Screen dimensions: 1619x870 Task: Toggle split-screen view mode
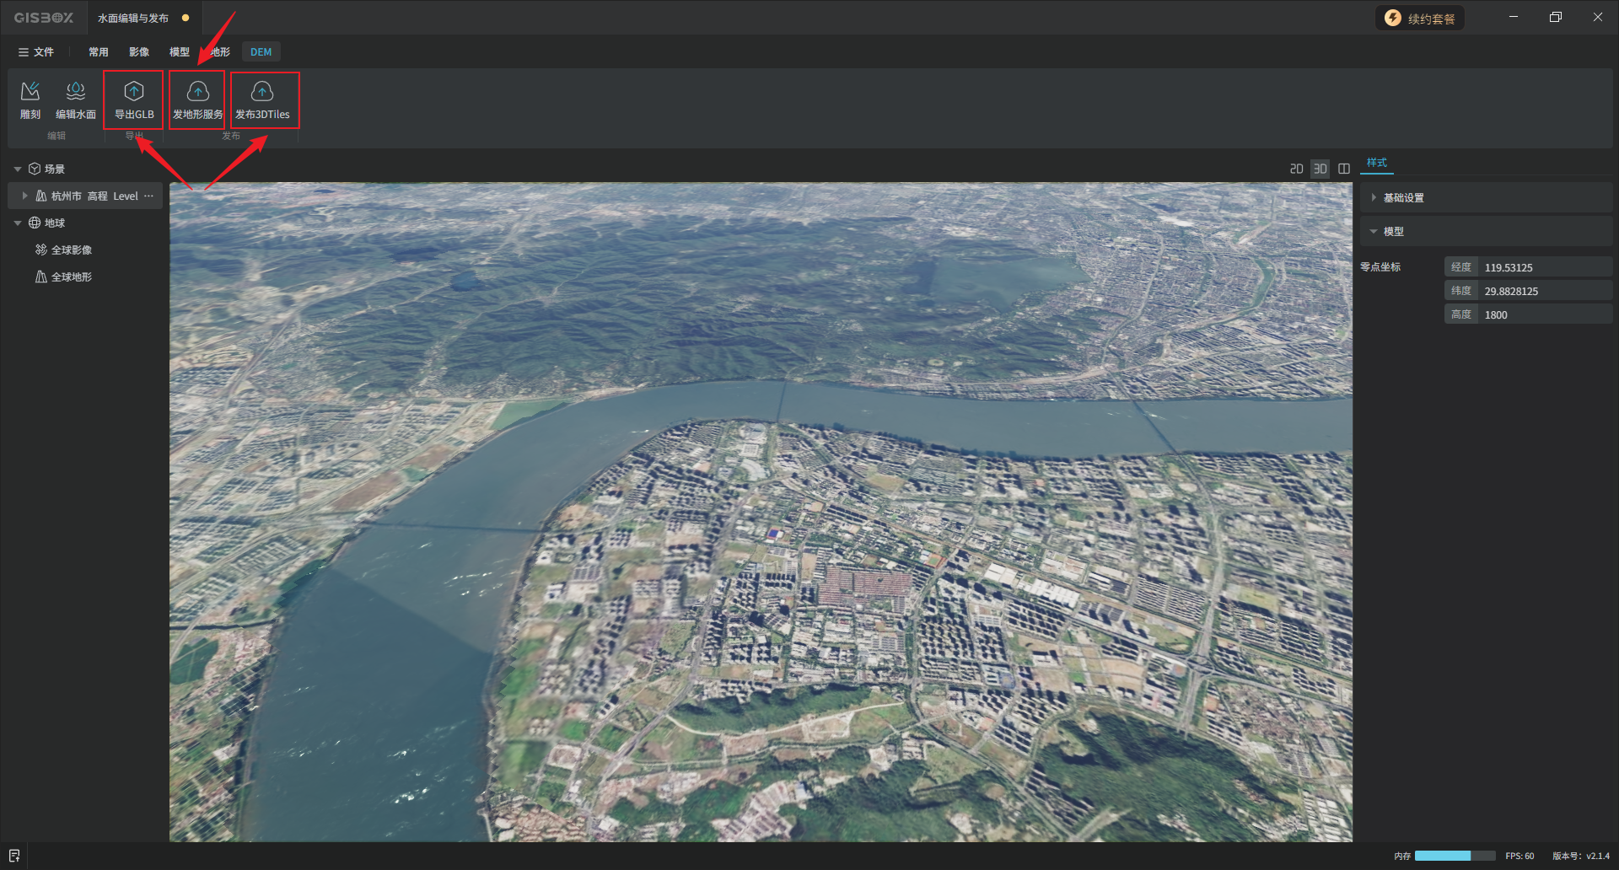click(1344, 169)
